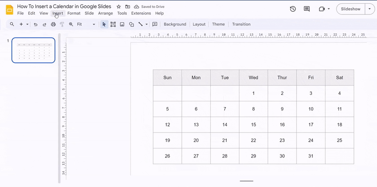377x187 pixels.
Task: Open the Help menu
Action: pos(159,13)
